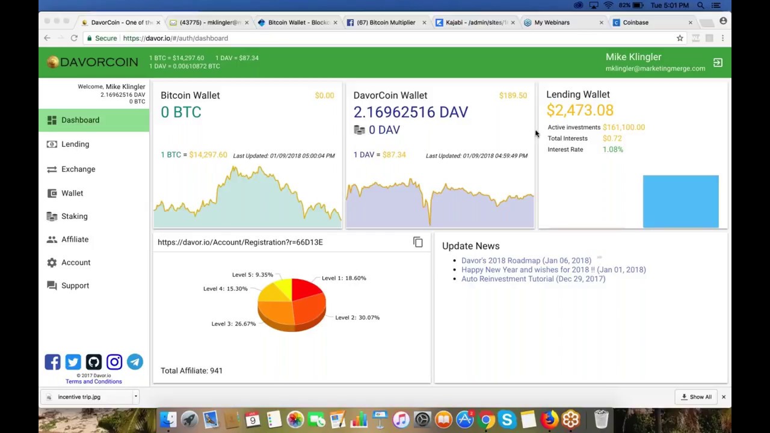770x433 pixels.
Task: Click the DavorCoin logo
Action: tap(93, 62)
